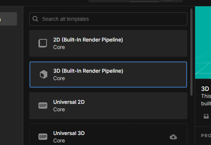Choose the Universal 2D template title

tap(69, 102)
